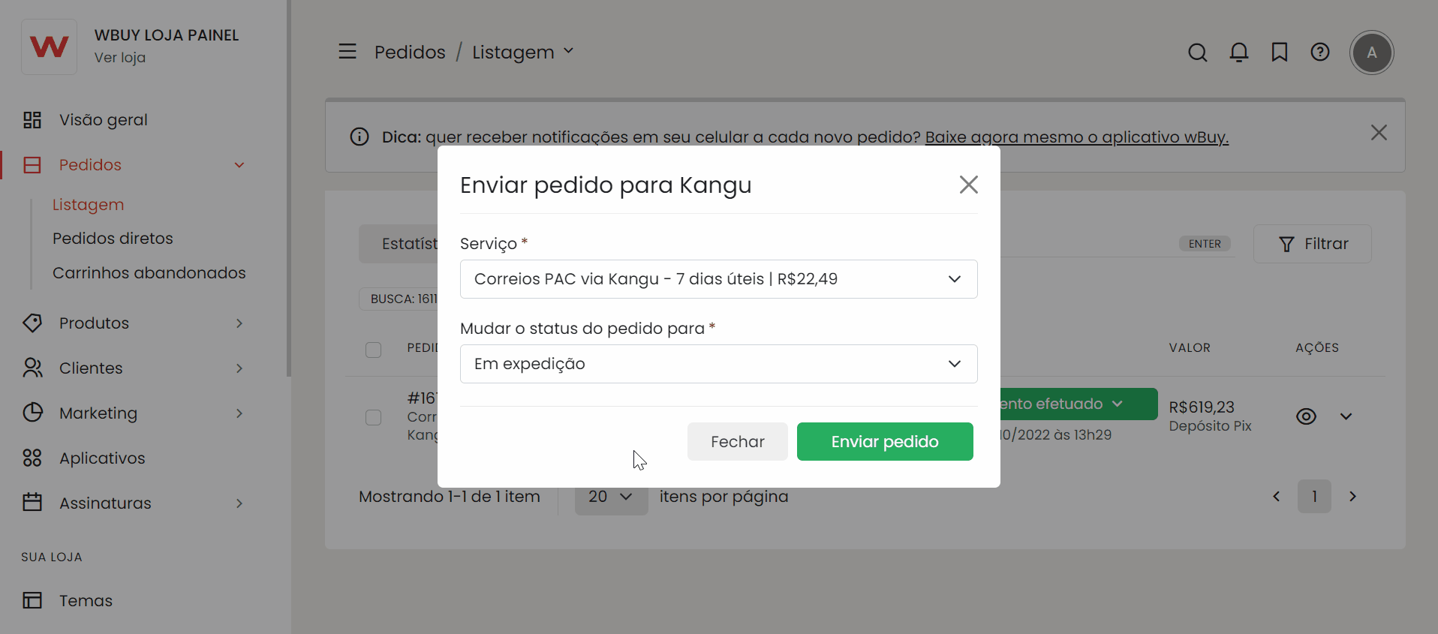Click the bookmark icon in header
This screenshot has height=634, width=1438.
tap(1280, 53)
